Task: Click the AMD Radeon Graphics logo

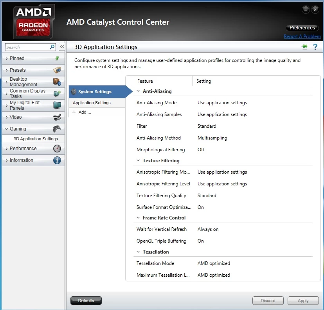Action: pos(34,22)
